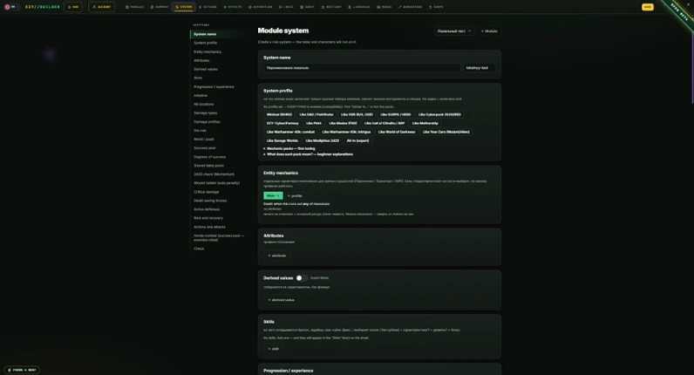
Task: Click the system slug field beside name
Action: pyautogui.click(x=480, y=68)
